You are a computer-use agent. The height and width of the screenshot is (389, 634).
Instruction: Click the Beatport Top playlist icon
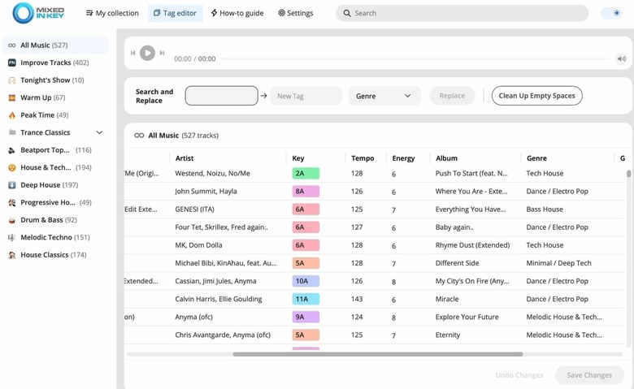click(x=12, y=150)
